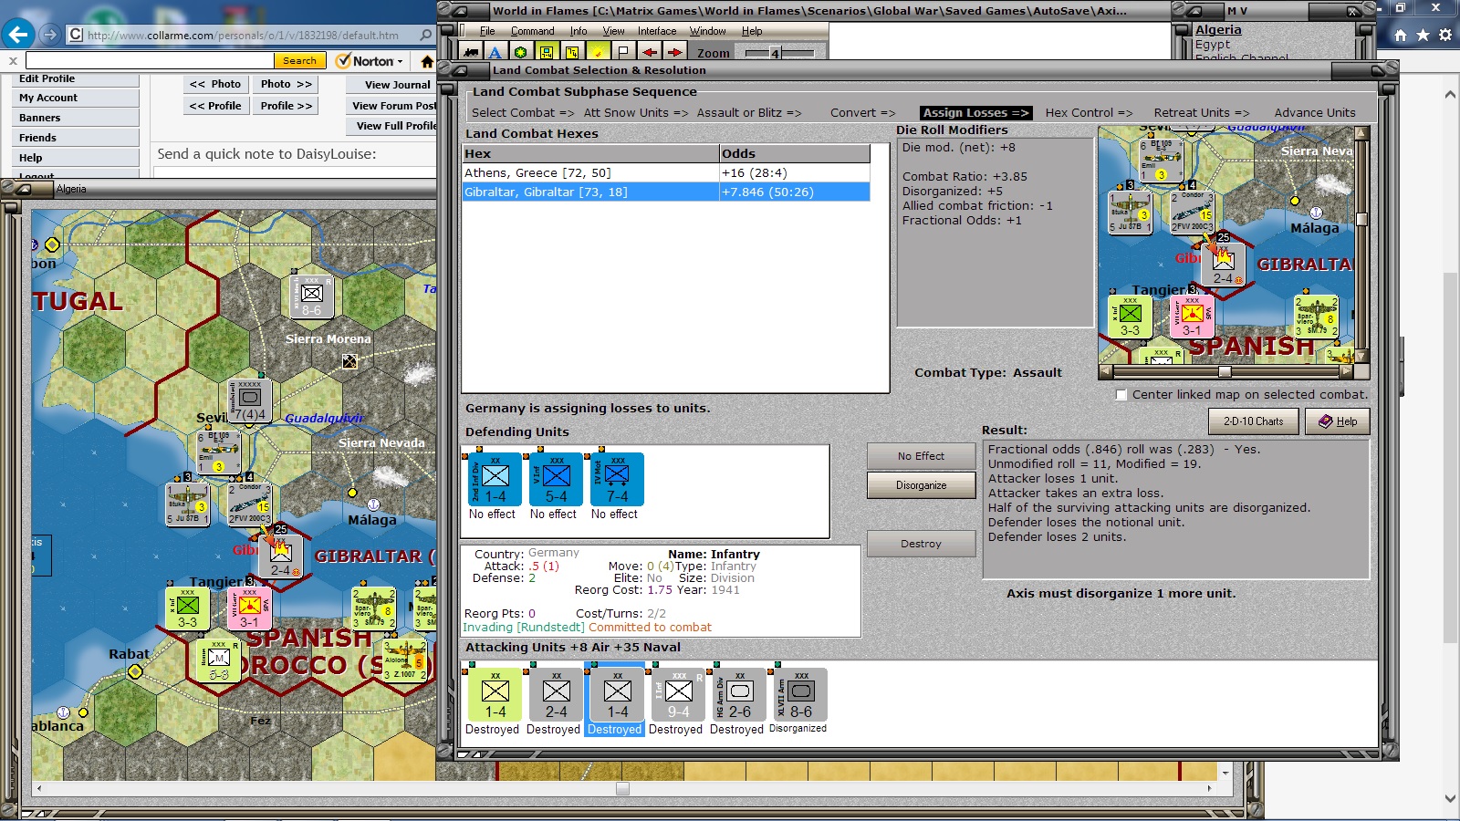
Task: Click the blue letter A toolbar icon
Action: click(x=495, y=52)
